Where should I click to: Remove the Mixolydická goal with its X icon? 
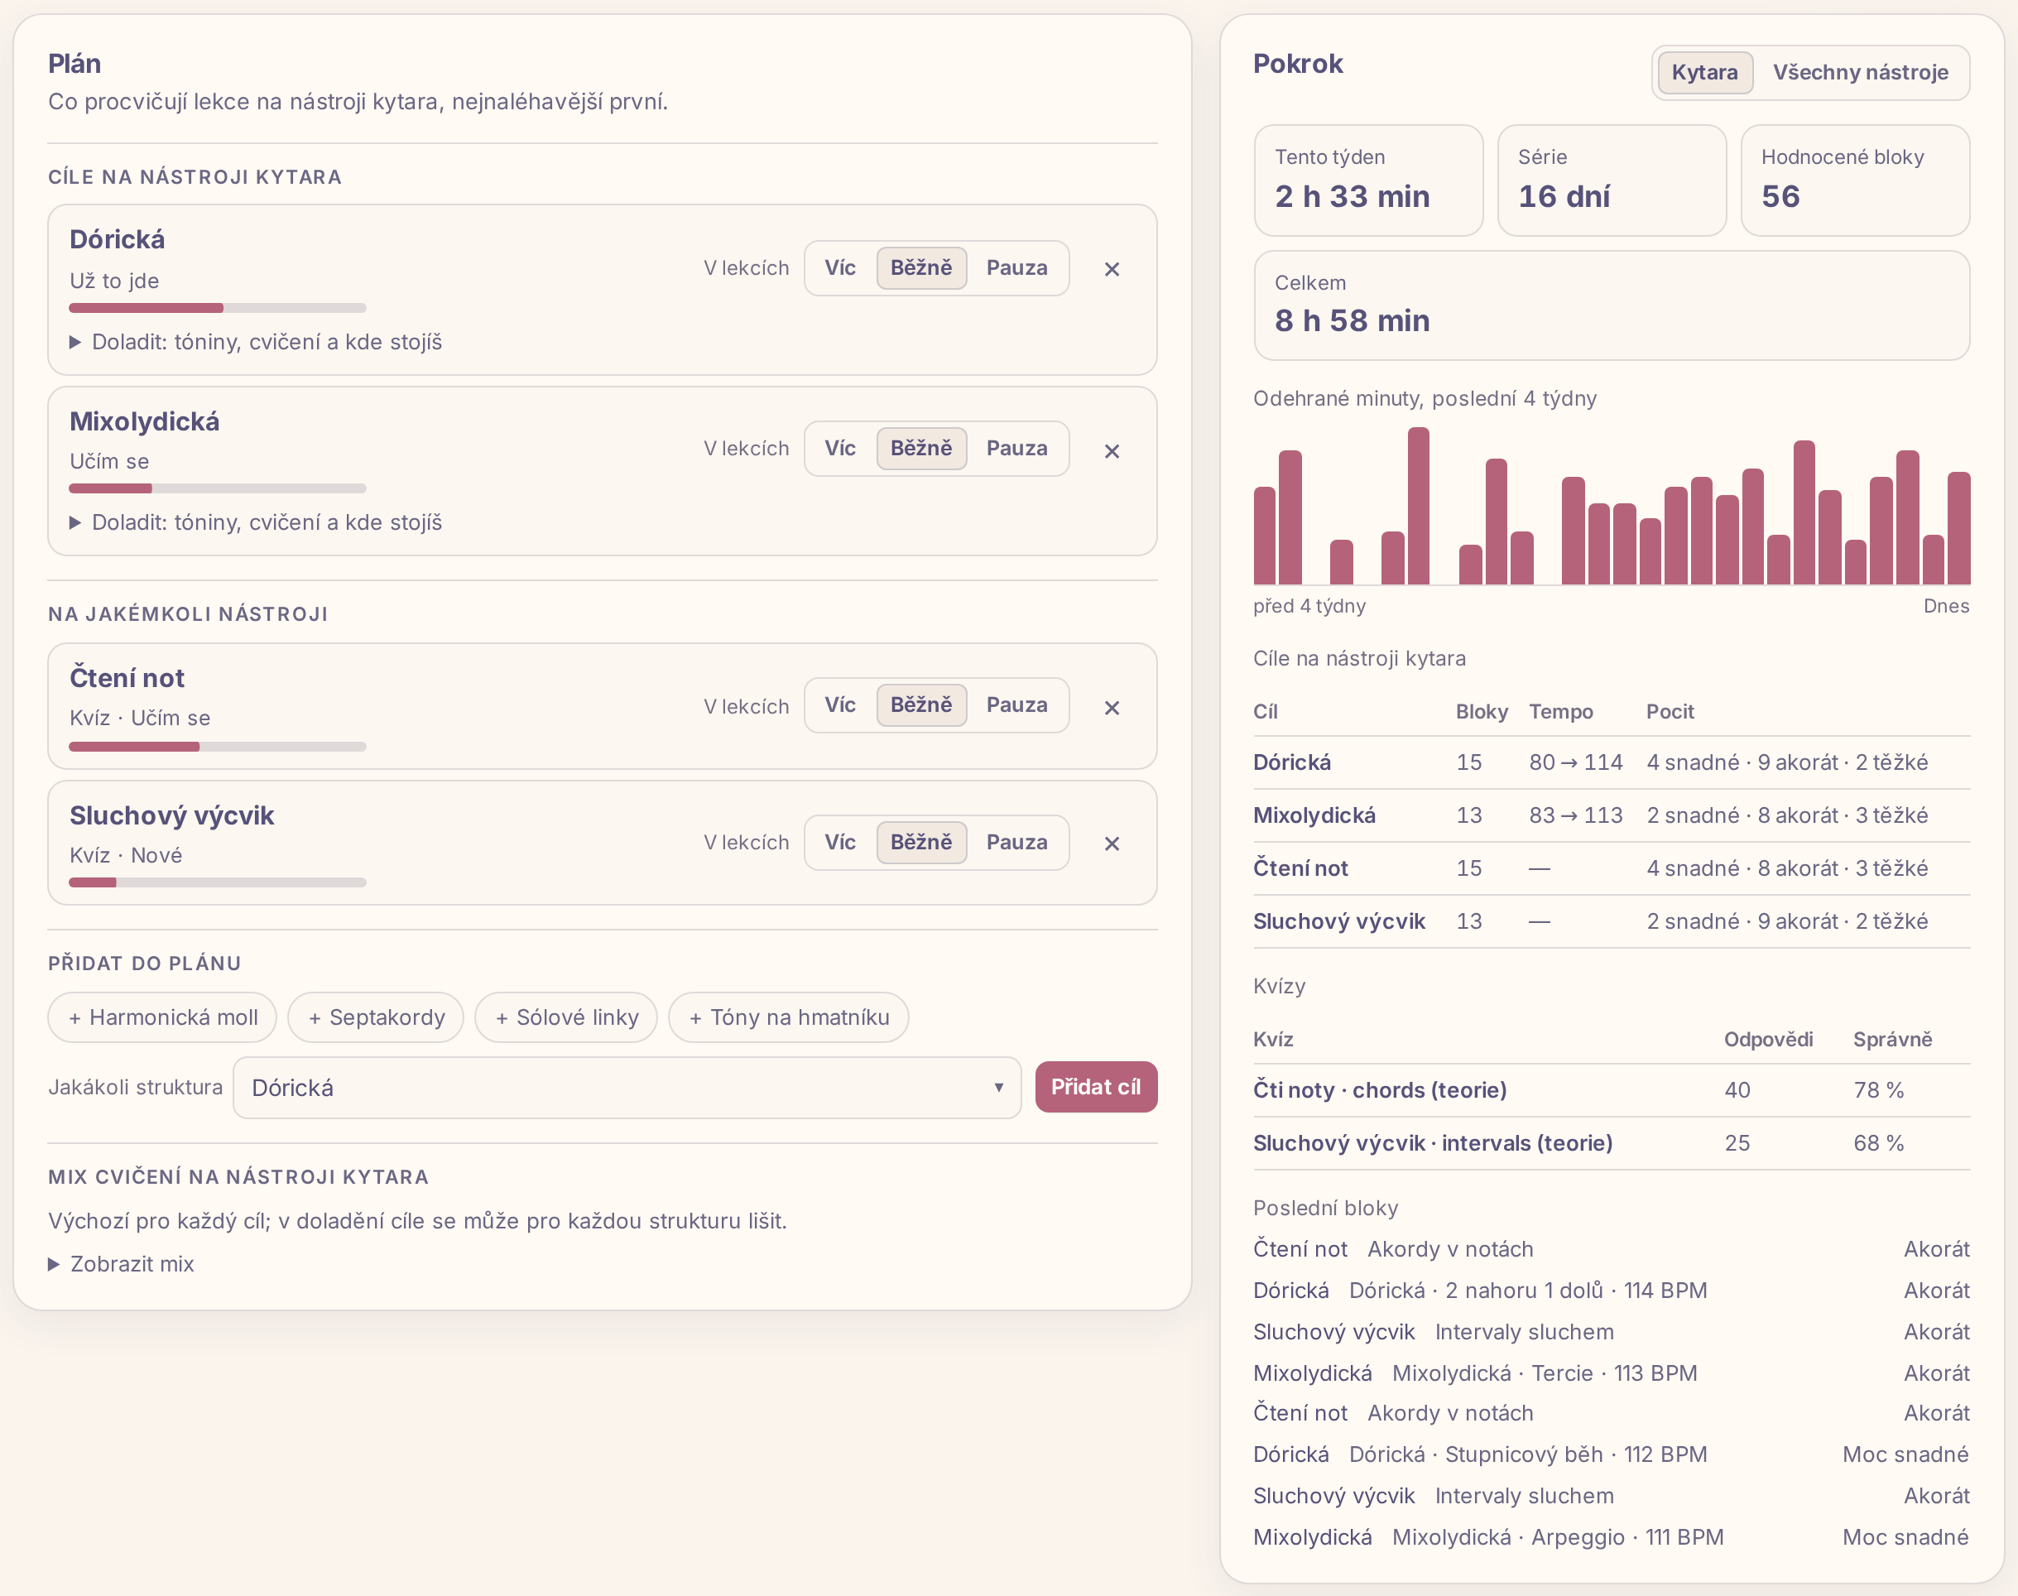[1112, 451]
